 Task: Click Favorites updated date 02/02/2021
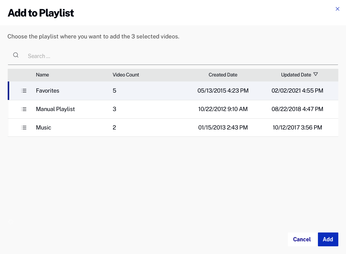point(297,91)
